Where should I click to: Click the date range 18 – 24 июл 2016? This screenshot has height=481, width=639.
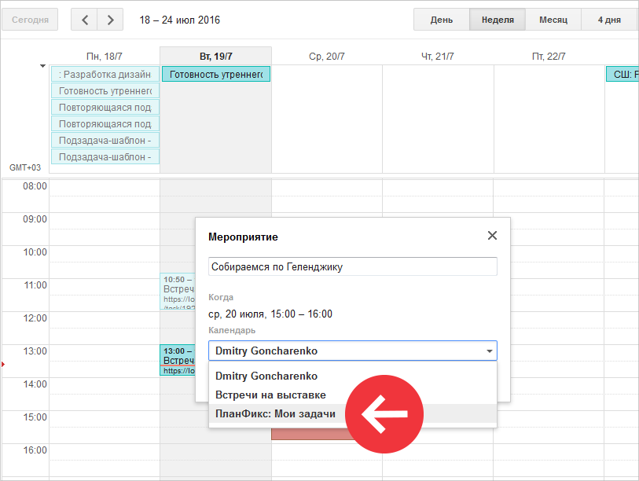point(180,20)
